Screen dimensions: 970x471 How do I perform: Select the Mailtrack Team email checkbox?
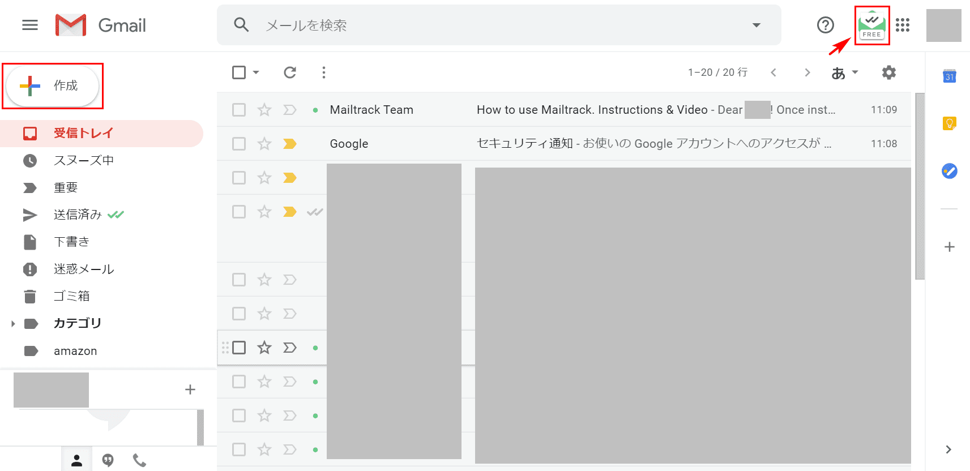[x=239, y=110]
